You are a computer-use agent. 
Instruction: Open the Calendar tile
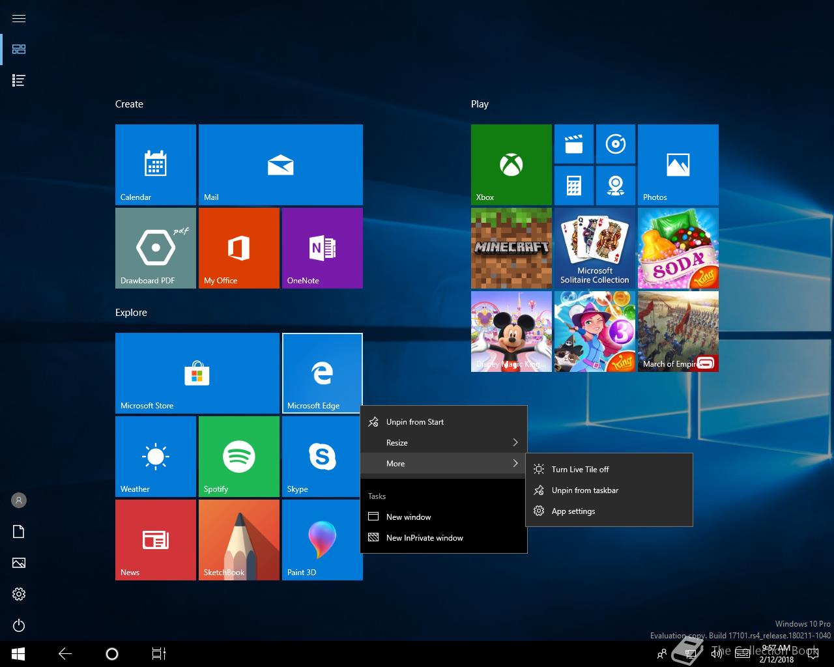coord(156,165)
